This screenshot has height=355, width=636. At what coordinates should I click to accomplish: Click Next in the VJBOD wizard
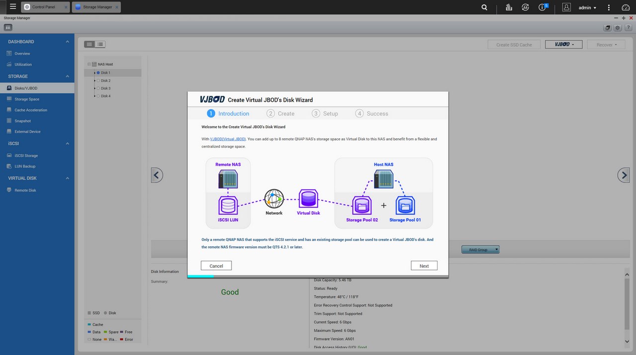[424, 266]
